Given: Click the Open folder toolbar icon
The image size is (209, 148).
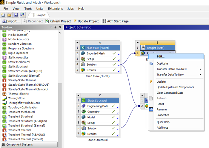Looking at the screenshot, I should [x=9, y=15].
